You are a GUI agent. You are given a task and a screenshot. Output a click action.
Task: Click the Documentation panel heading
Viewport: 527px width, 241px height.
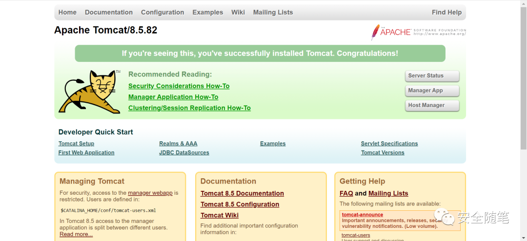[x=228, y=181]
